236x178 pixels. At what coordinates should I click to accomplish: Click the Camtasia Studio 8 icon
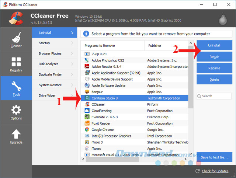(x=87, y=98)
